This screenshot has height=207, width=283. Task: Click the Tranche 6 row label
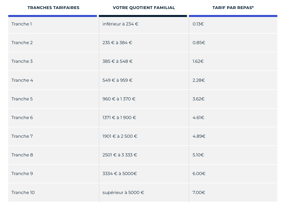[x=22, y=118]
